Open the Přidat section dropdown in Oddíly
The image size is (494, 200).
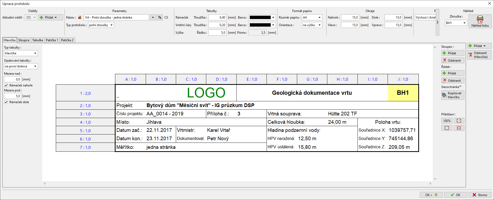[x=51, y=17]
